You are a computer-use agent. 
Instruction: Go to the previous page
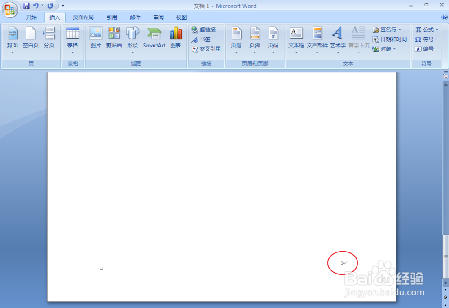coord(445,290)
